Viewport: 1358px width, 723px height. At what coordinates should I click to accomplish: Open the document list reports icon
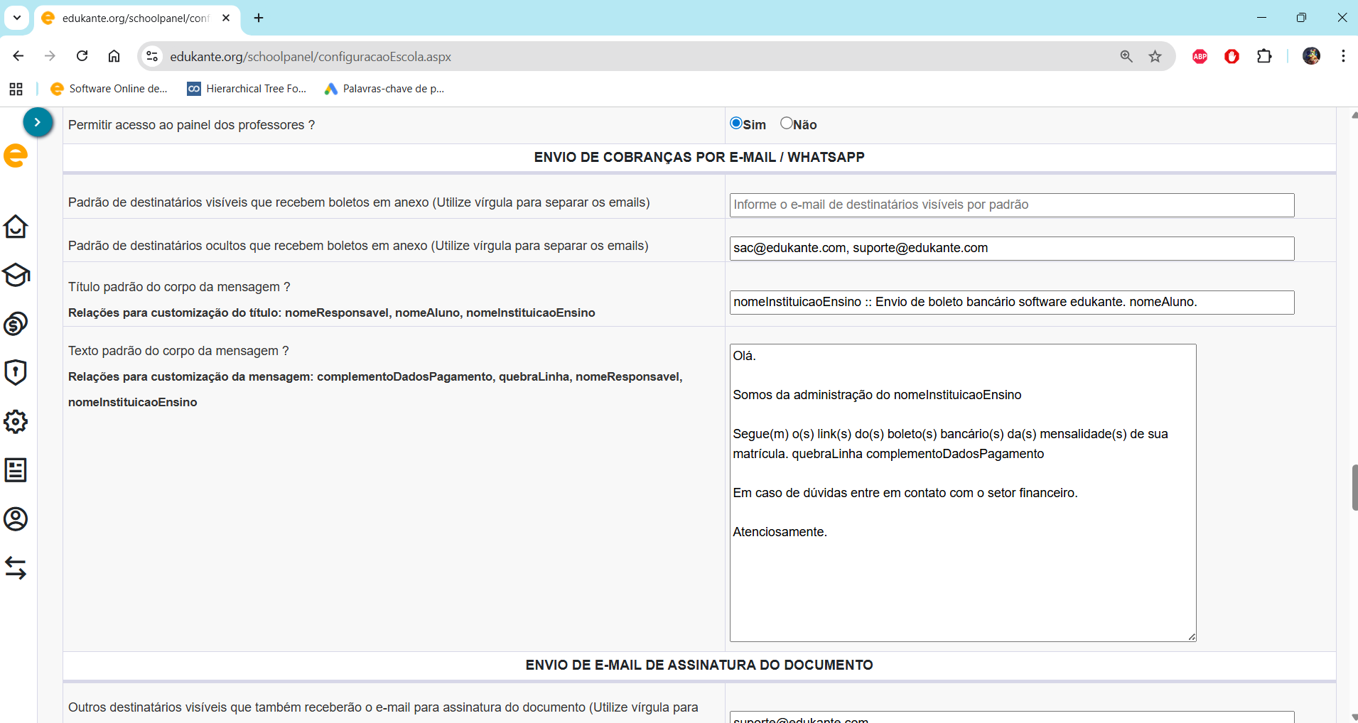click(x=16, y=470)
